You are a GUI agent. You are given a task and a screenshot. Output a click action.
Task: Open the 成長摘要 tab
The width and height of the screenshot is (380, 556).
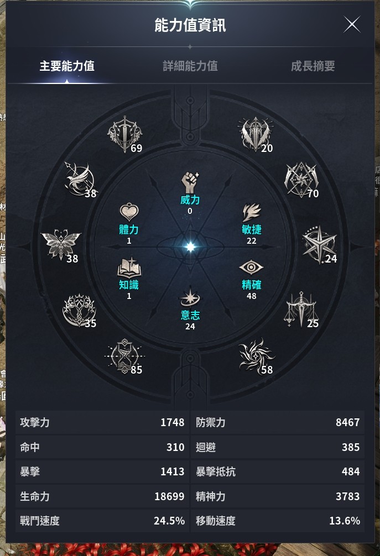coord(313,66)
